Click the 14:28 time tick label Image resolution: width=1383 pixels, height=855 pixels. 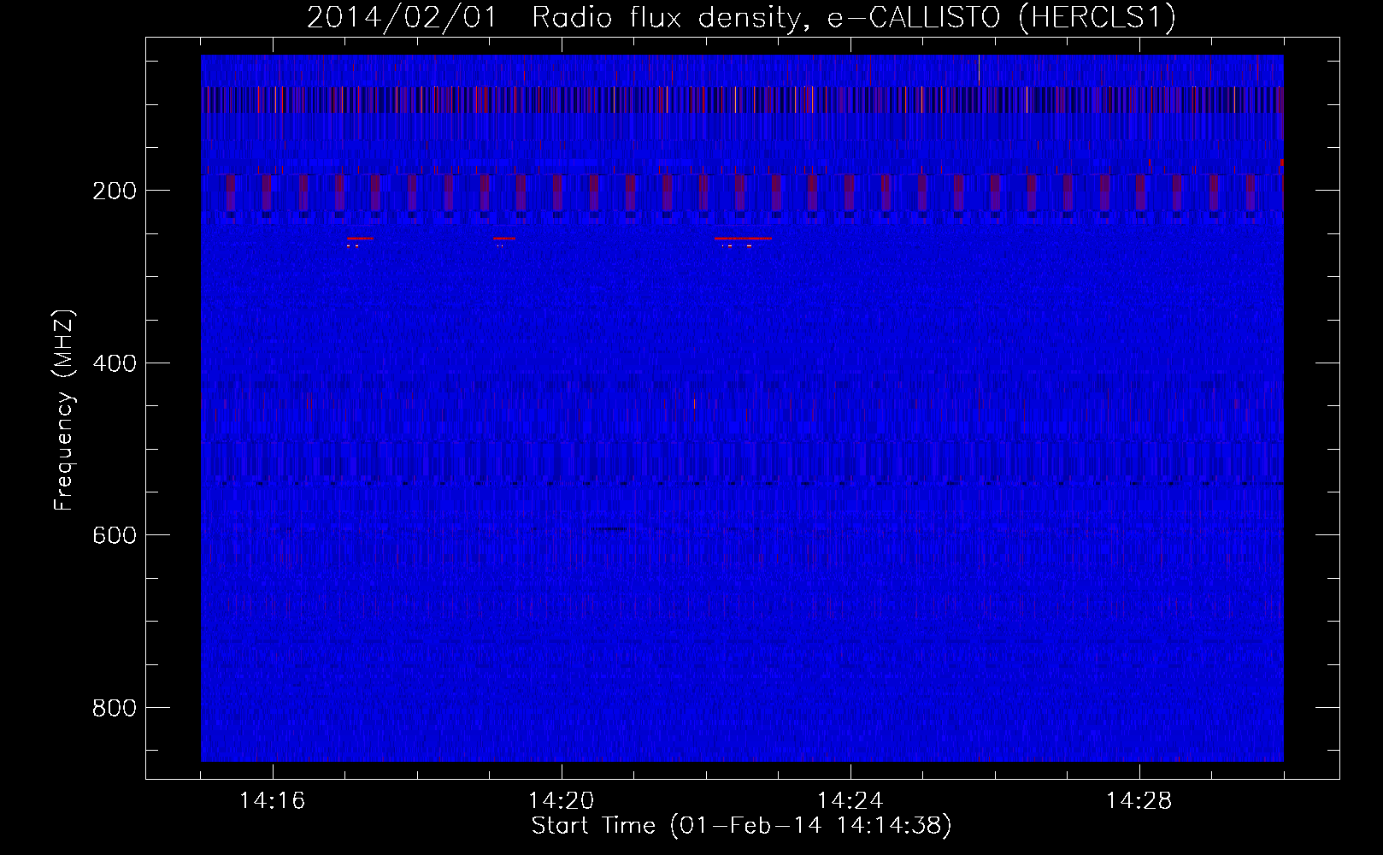pyautogui.click(x=1139, y=801)
